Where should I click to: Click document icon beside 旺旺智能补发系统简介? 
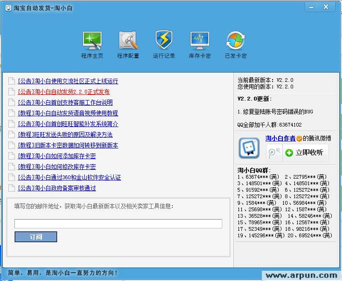point(12,124)
